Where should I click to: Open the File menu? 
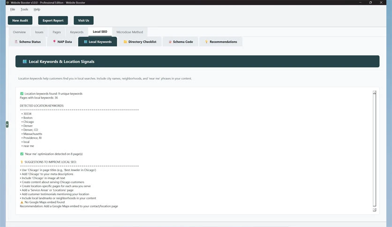(x=13, y=9)
